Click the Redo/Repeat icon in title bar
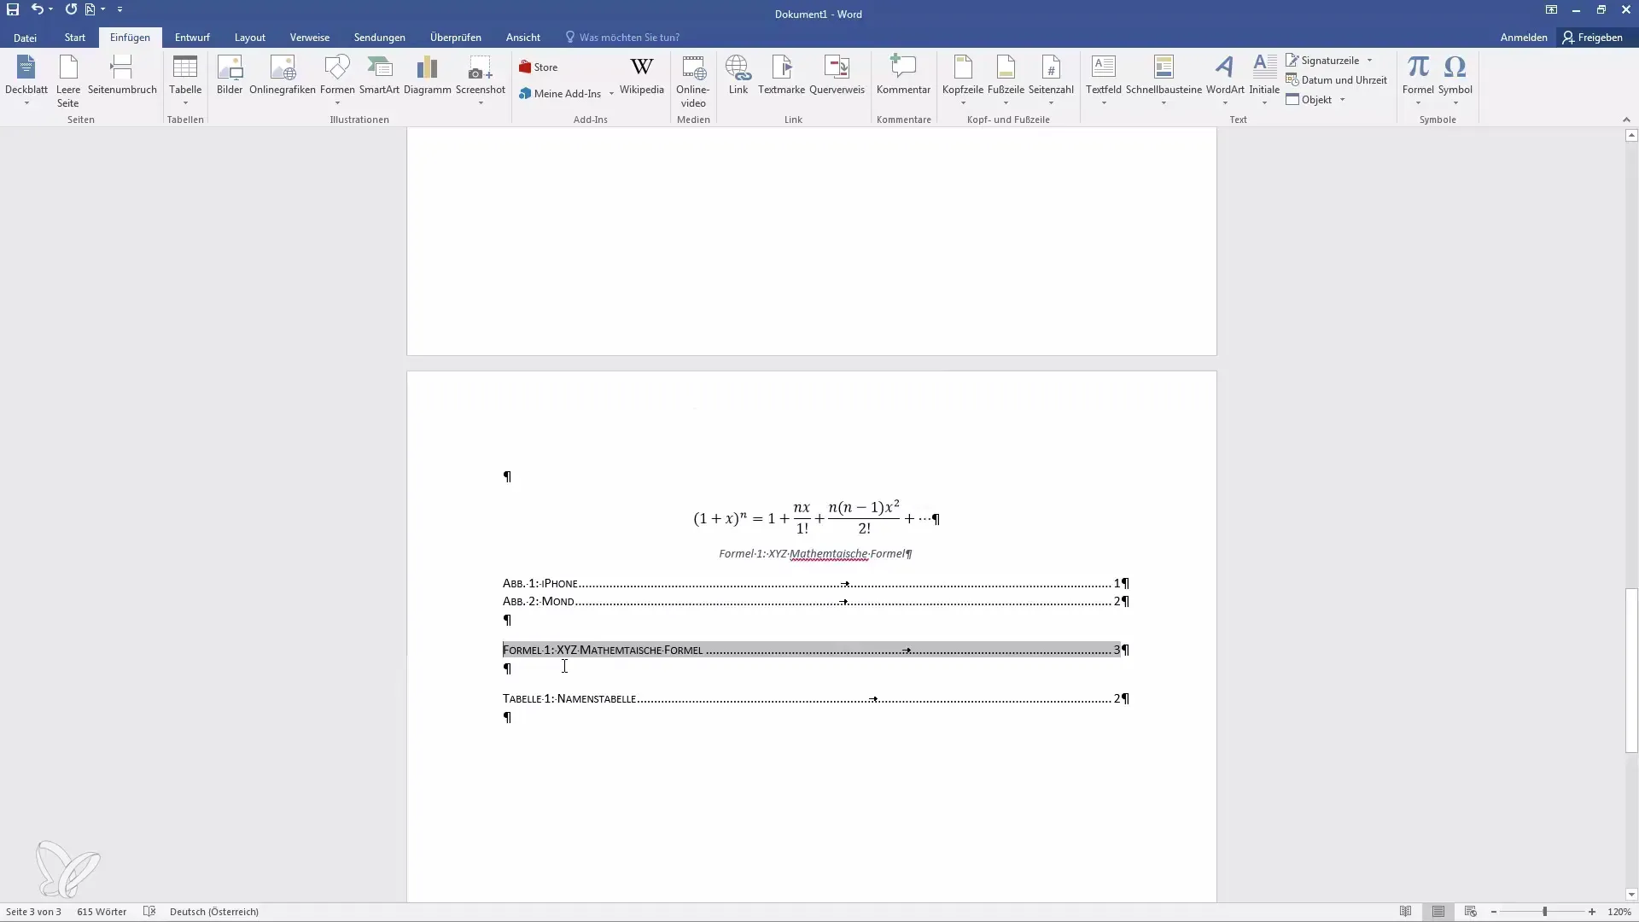This screenshot has width=1639, height=922. tap(71, 9)
